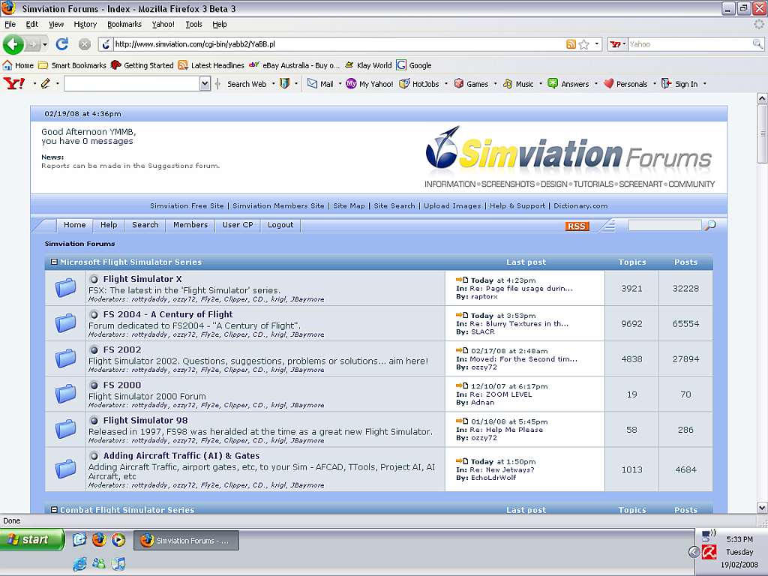Click the Firefox reload page button
The height and width of the screenshot is (576, 768).
click(62, 44)
